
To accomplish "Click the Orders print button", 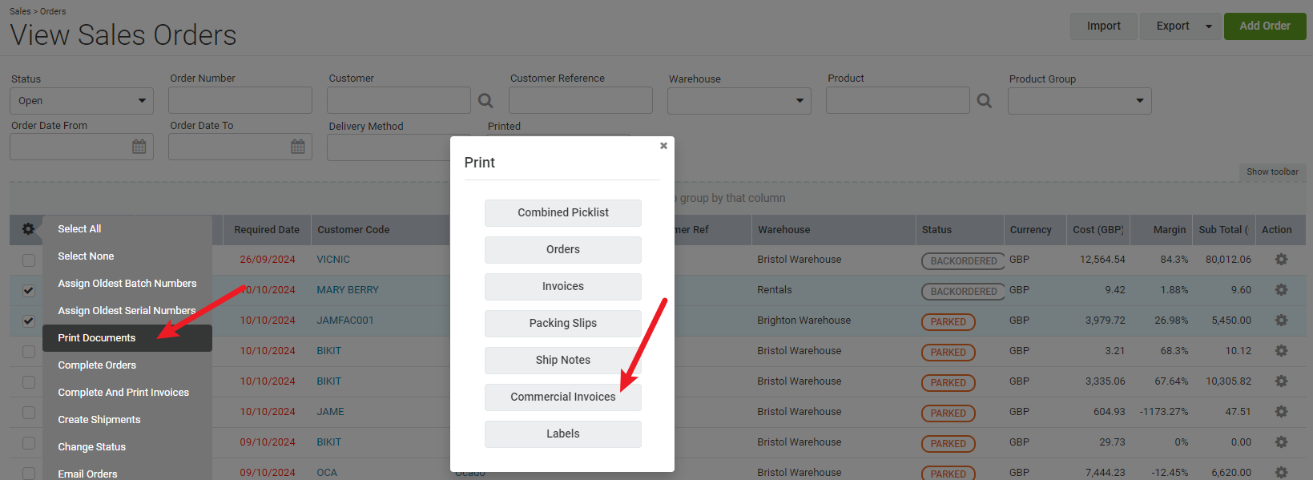I will [x=563, y=250].
